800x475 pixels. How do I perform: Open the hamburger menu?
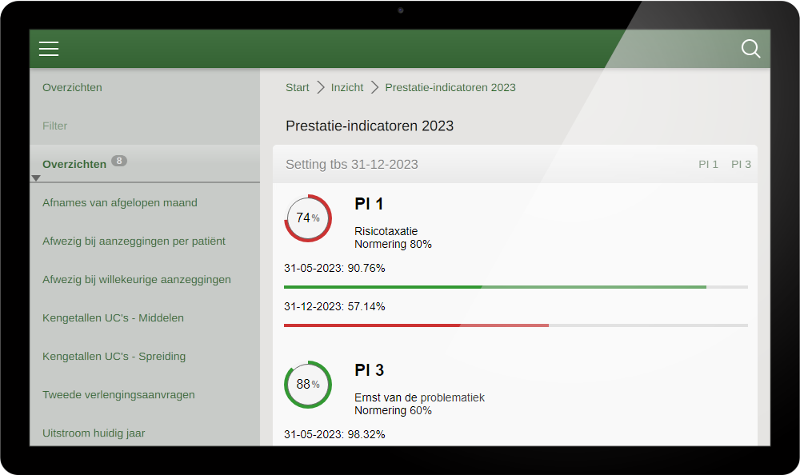(49, 50)
